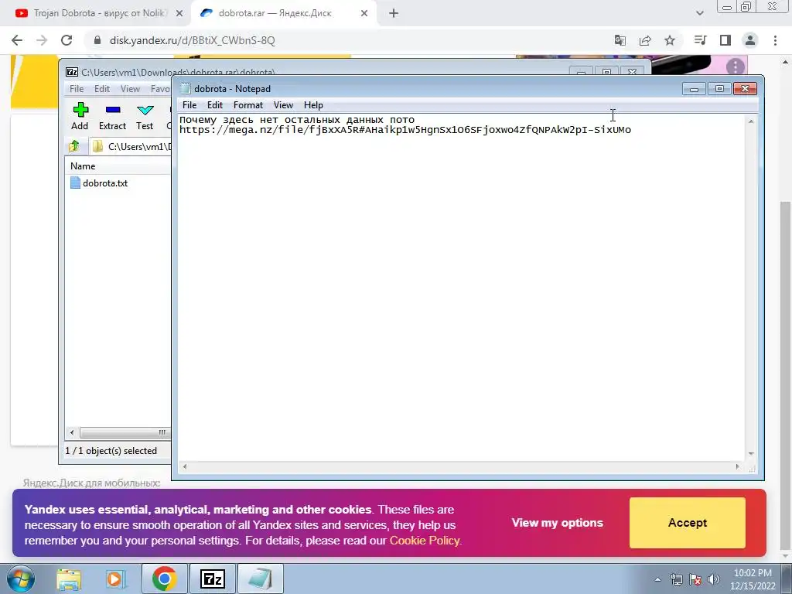Image resolution: width=792 pixels, height=594 pixels.
Task: Go back in Chrome
Action: [x=17, y=40]
